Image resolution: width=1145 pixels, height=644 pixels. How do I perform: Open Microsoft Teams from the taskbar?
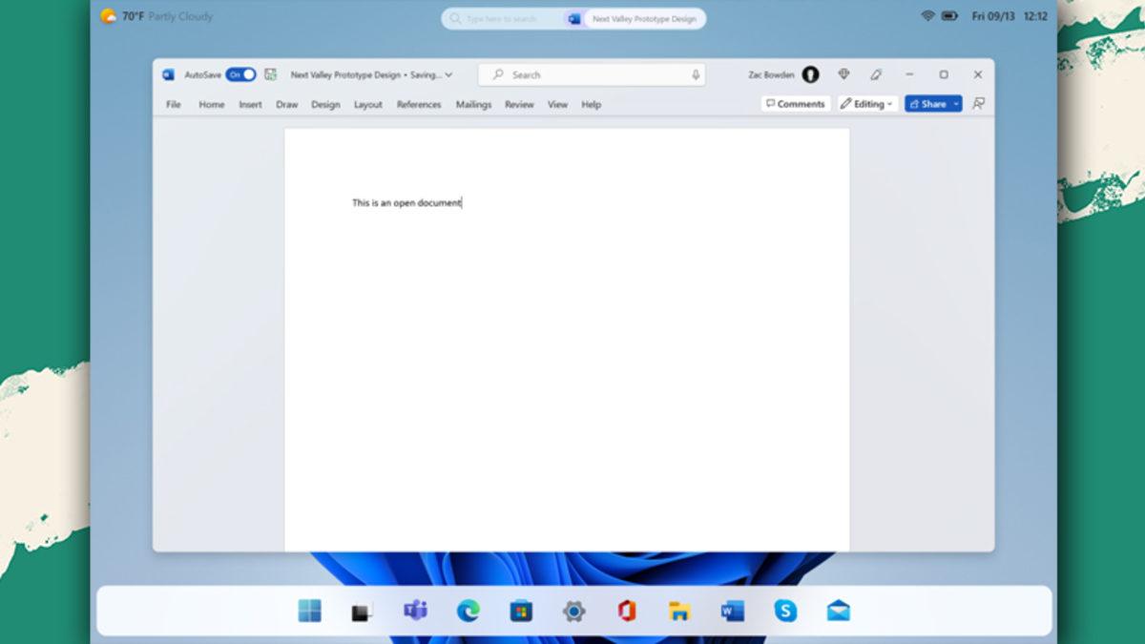point(415,611)
